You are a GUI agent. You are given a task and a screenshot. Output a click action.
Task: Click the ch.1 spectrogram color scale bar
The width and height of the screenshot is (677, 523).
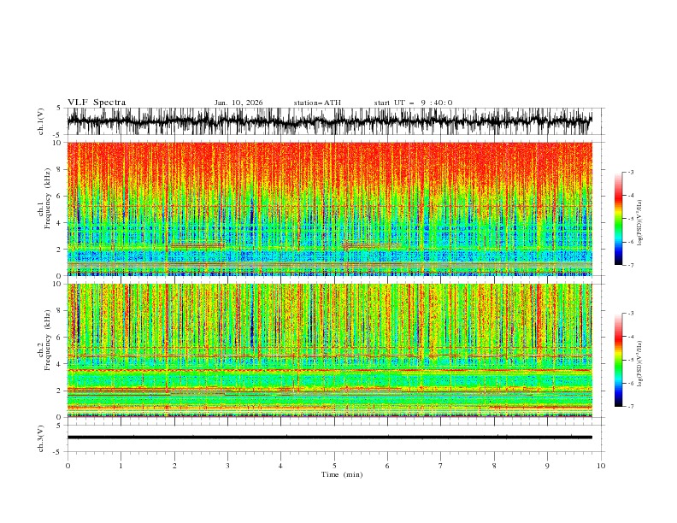tap(618, 219)
